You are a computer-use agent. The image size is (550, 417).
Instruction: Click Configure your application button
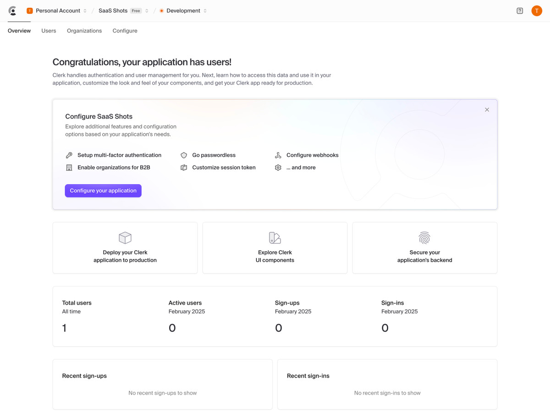(103, 191)
